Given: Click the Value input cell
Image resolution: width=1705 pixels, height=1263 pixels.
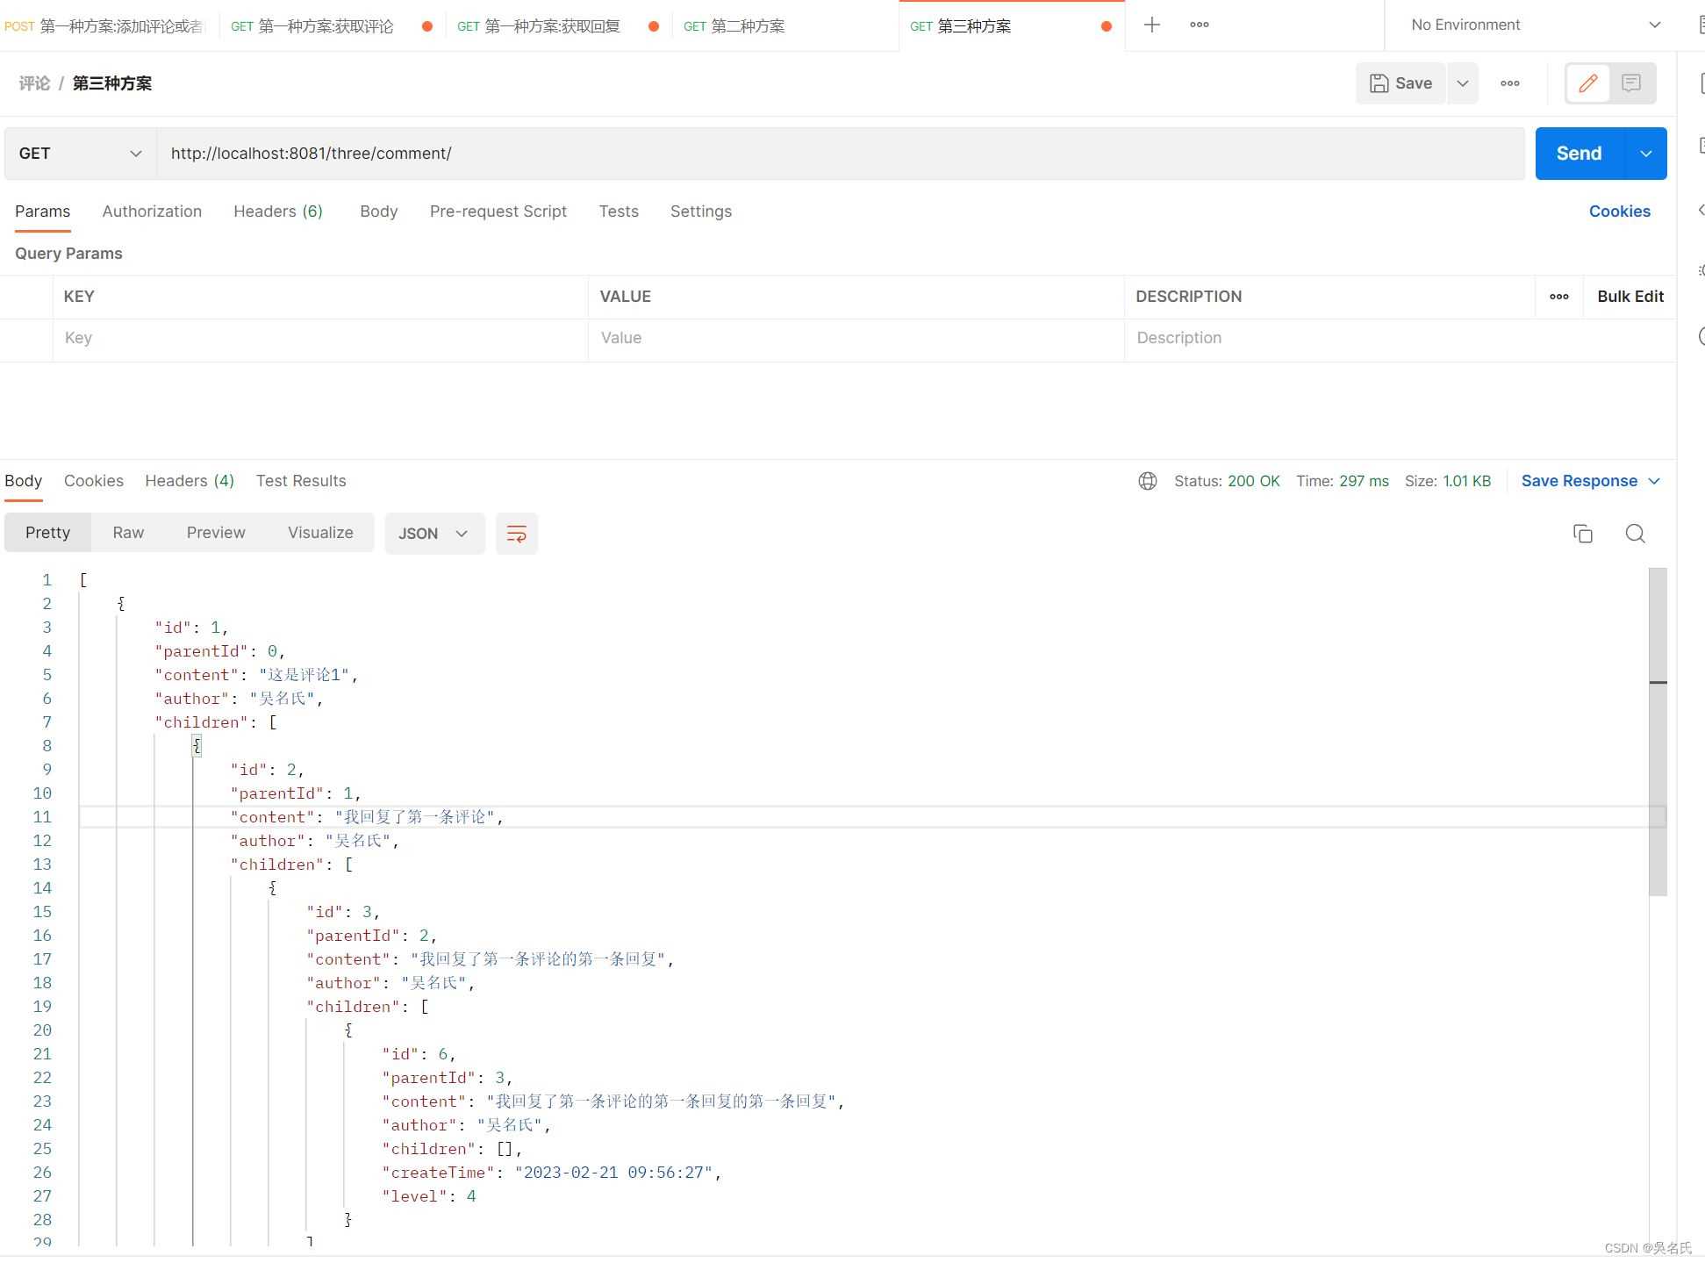Looking at the screenshot, I should pos(856,339).
